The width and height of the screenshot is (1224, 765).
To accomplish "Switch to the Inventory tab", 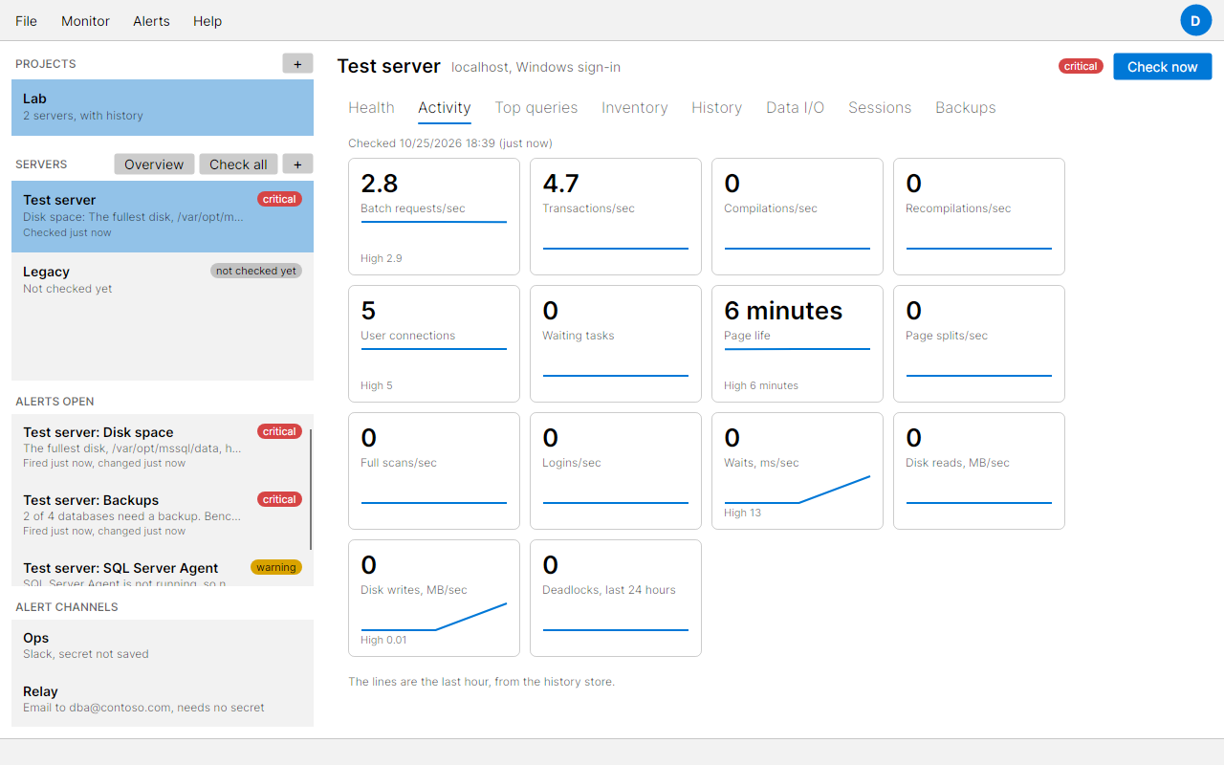I will pyautogui.click(x=635, y=108).
